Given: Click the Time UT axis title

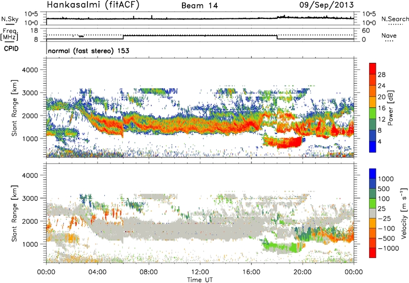Looking at the screenshot, I should tap(200, 280).
